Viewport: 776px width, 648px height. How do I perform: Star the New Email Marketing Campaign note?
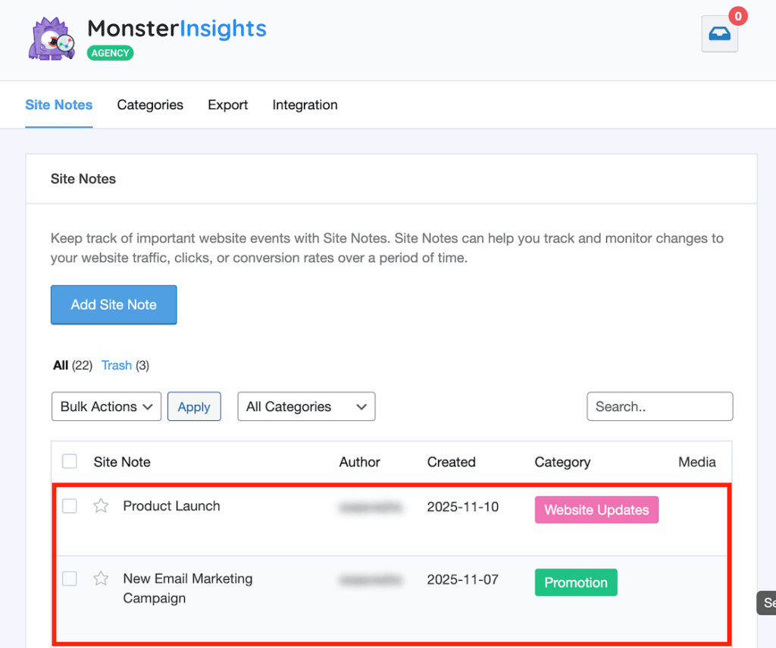click(x=101, y=578)
